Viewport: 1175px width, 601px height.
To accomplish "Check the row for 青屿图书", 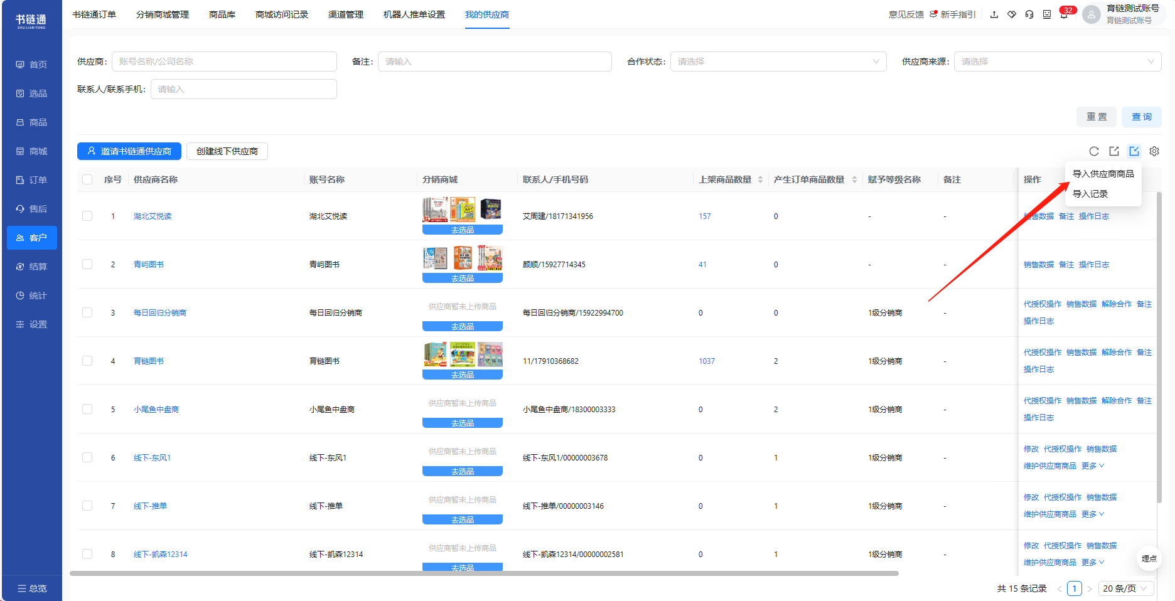I will 87,264.
